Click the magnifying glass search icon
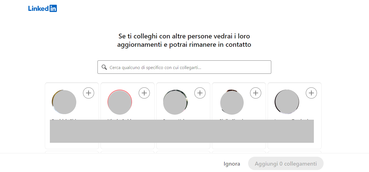Image resolution: width=369 pixels, height=172 pixels. pyautogui.click(x=104, y=67)
